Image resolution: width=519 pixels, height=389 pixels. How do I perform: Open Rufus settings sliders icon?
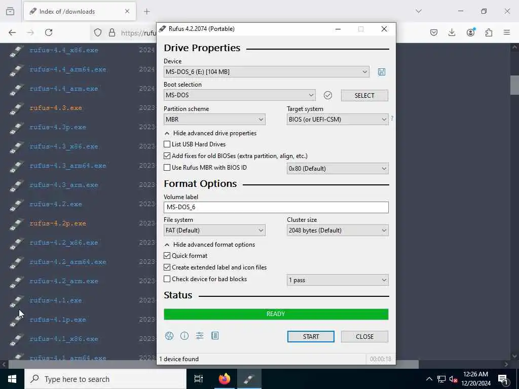pyautogui.click(x=200, y=336)
